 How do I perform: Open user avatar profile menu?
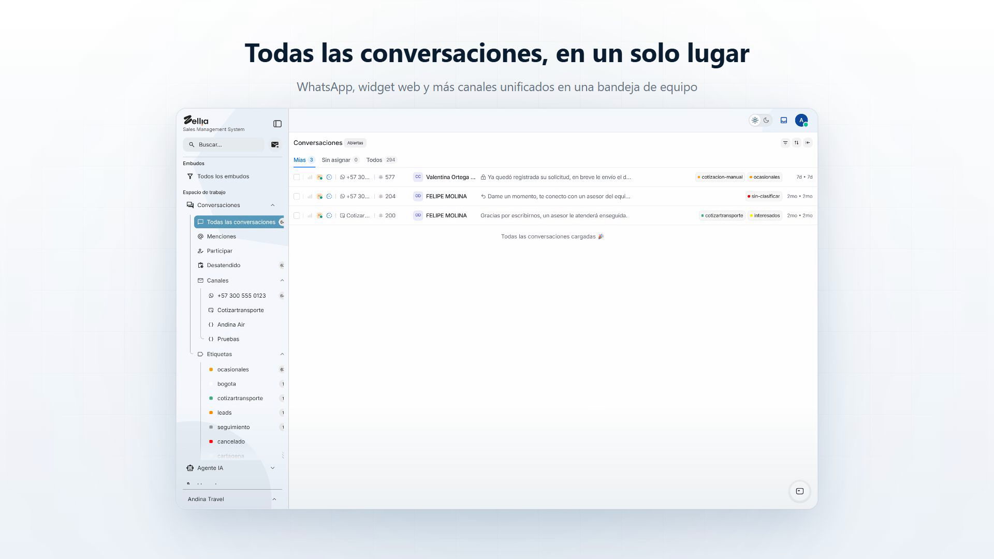[801, 121]
